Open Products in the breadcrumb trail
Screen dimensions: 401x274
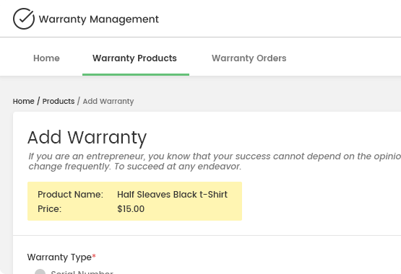[59, 101]
